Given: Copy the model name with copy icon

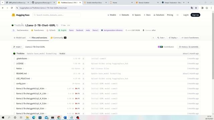Looking at the screenshot, I should 57,25.
